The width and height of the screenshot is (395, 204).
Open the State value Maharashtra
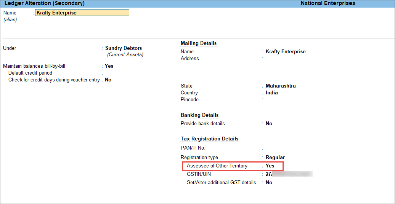pos(281,86)
